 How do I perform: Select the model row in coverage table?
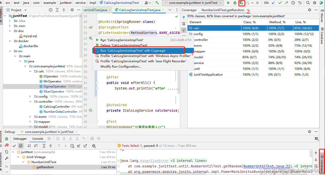point(253,57)
